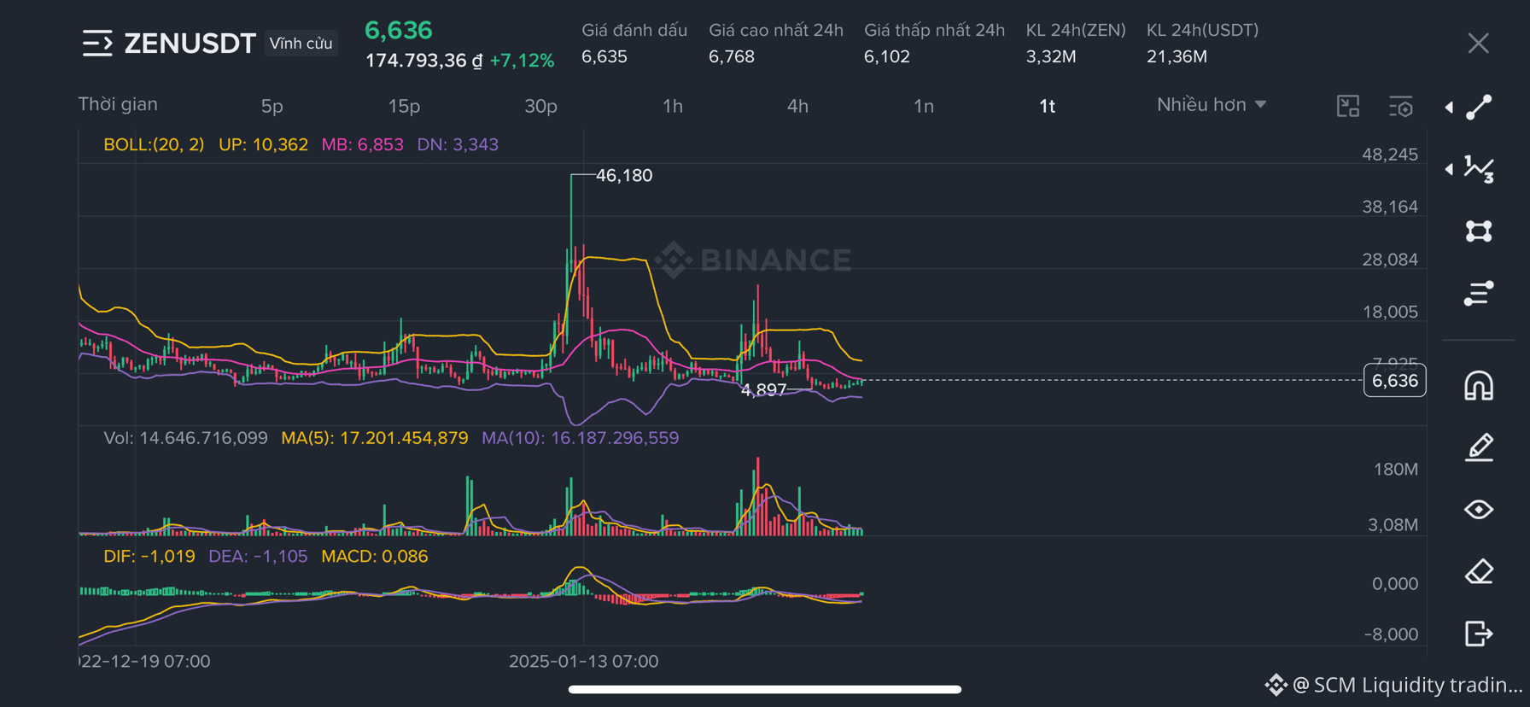This screenshot has height=707, width=1530.
Task: Select the rectangle shape drawing tool
Action: point(1479,231)
